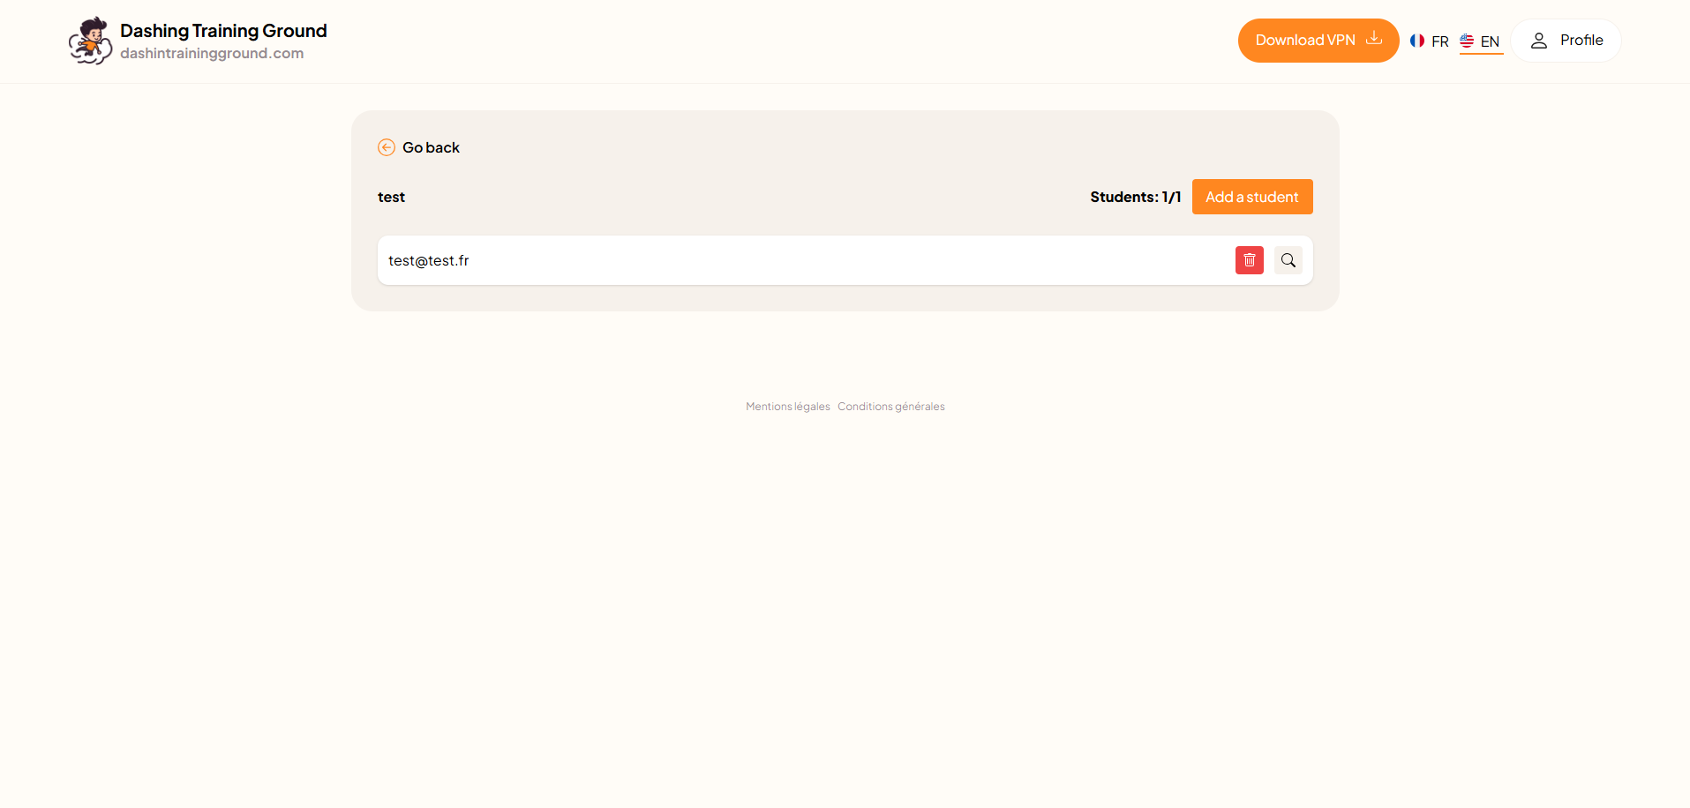Image resolution: width=1690 pixels, height=808 pixels.
Task: Click the Dashing Training Ground mascot logo
Action: pyautogui.click(x=90, y=41)
